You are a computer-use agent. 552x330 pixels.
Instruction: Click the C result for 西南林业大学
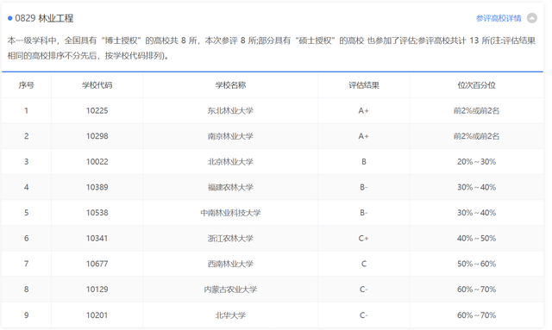[364, 264]
